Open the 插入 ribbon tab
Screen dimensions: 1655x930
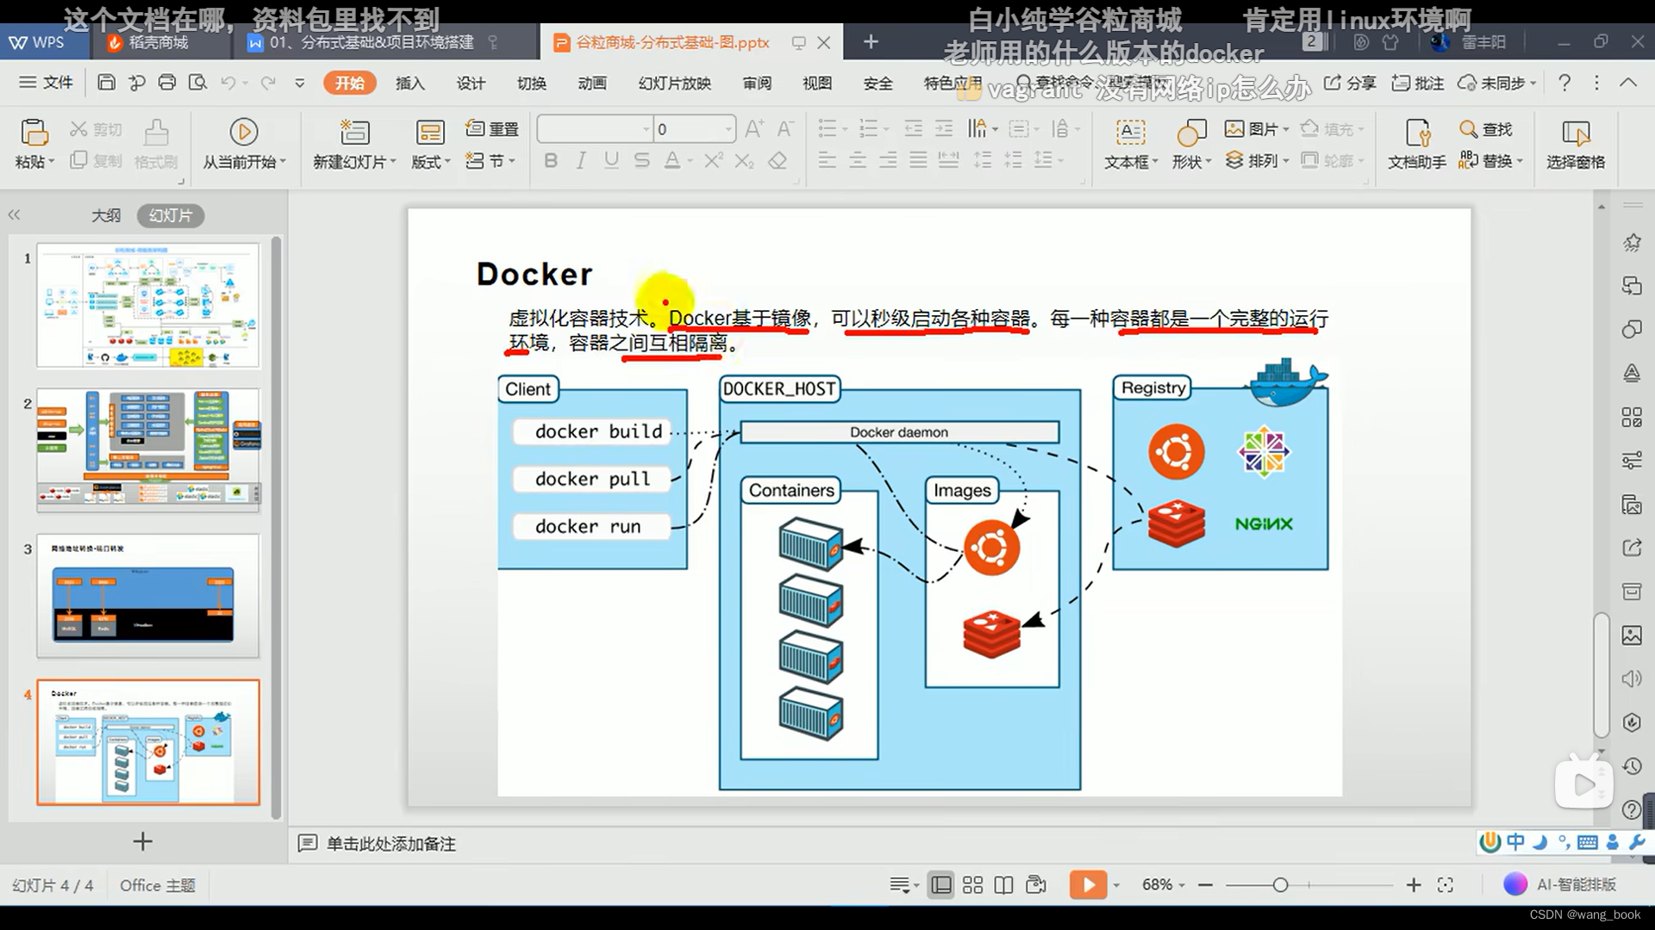point(409,83)
